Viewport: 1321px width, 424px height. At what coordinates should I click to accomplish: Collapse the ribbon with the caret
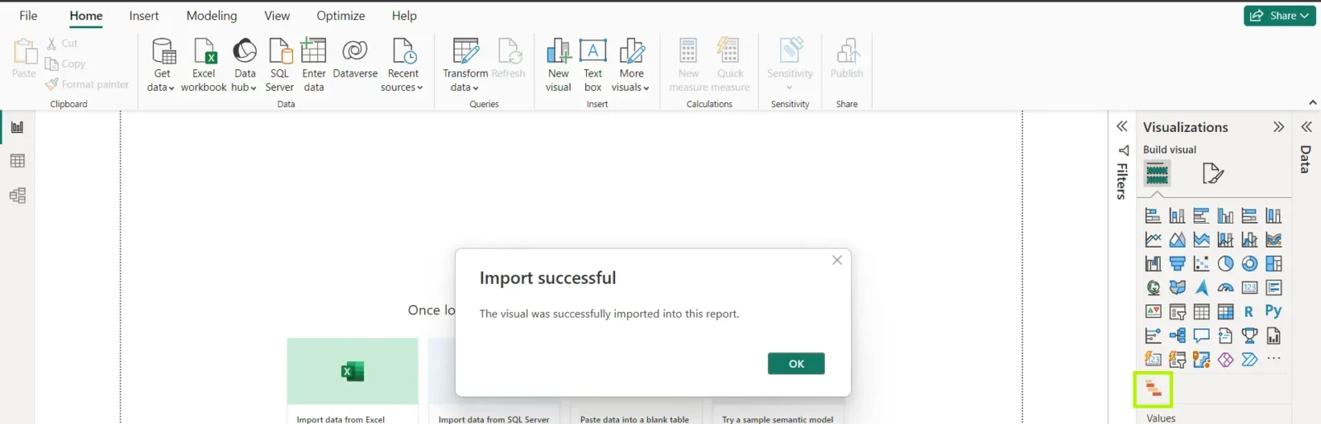click(x=1313, y=103)
